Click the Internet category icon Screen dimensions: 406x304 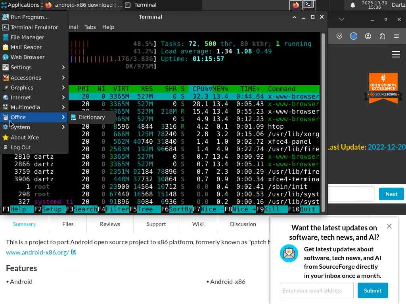(6, 97)
